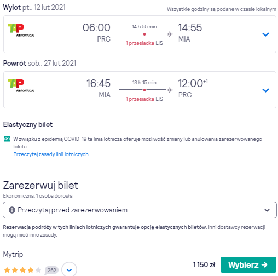Select the outbound flight card departing 06:00
This screenshot has width=278, height=276.
(140, 34)
